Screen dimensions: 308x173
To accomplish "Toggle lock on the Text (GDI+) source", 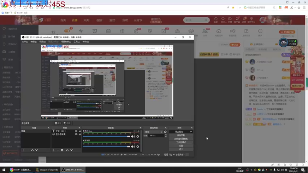I will pyautogui.click(x=80, y=131).
